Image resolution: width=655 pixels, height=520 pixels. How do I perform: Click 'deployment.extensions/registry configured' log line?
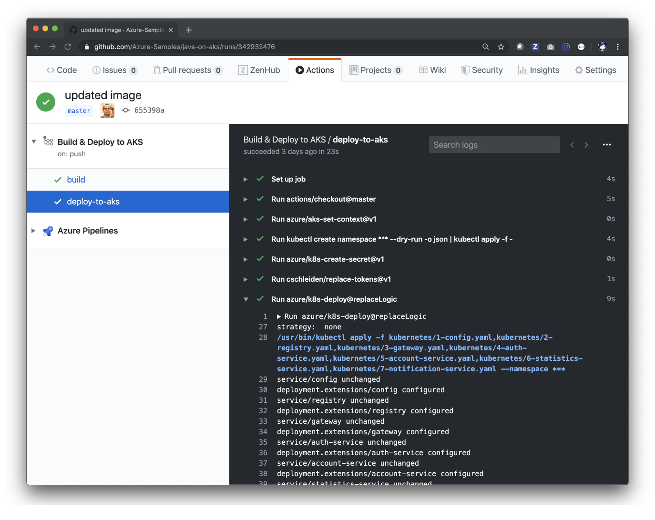[x=365, y=411]
